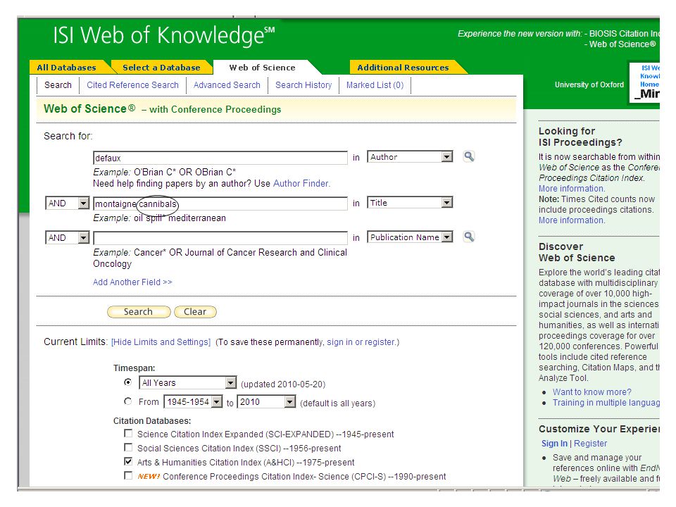
Task: Click the Sign In link in sidebar
Action: pos(554,443)
